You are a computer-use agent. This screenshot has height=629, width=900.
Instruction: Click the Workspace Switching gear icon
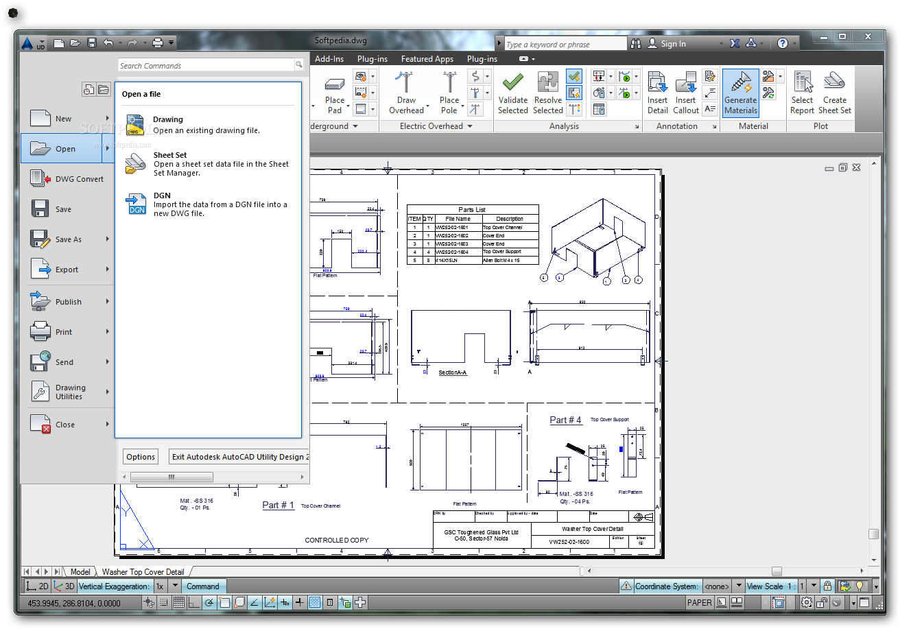coord(807,603)
